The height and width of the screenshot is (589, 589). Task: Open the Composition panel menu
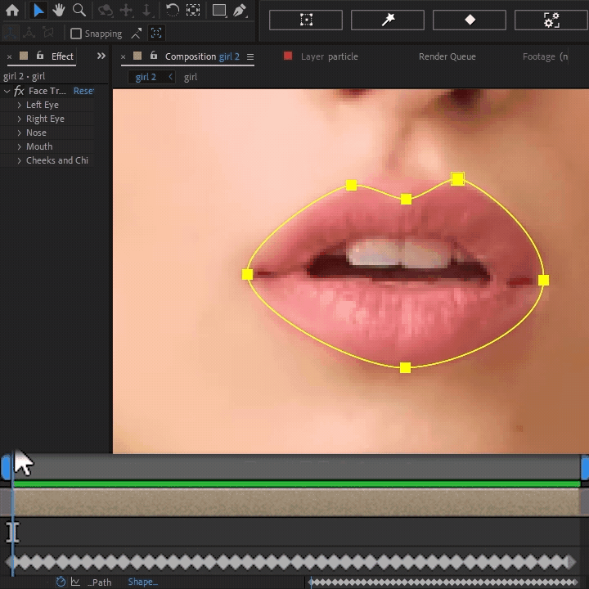(x=250, y=57)
